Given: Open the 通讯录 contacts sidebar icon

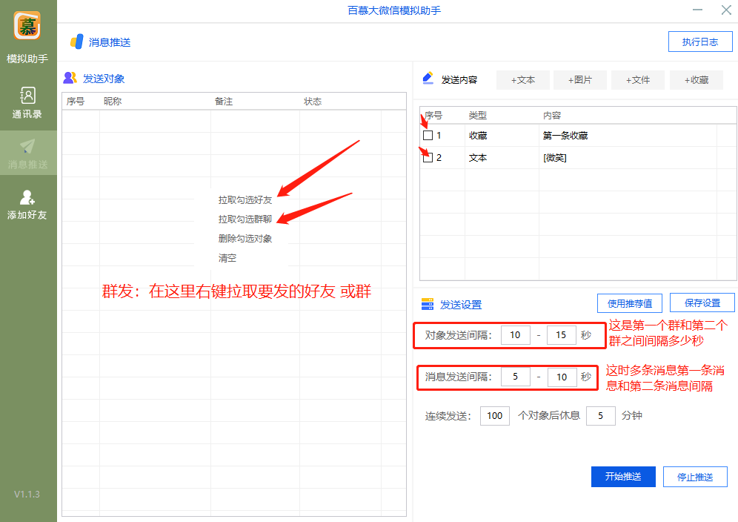Looking at the screenshot, I should pyautogui.click(x=28, y=96).
